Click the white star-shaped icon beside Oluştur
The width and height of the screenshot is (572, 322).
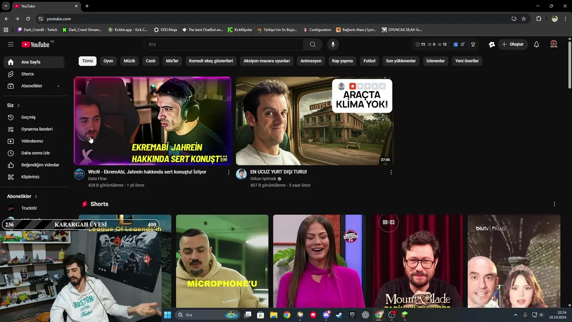click(492, 44)
